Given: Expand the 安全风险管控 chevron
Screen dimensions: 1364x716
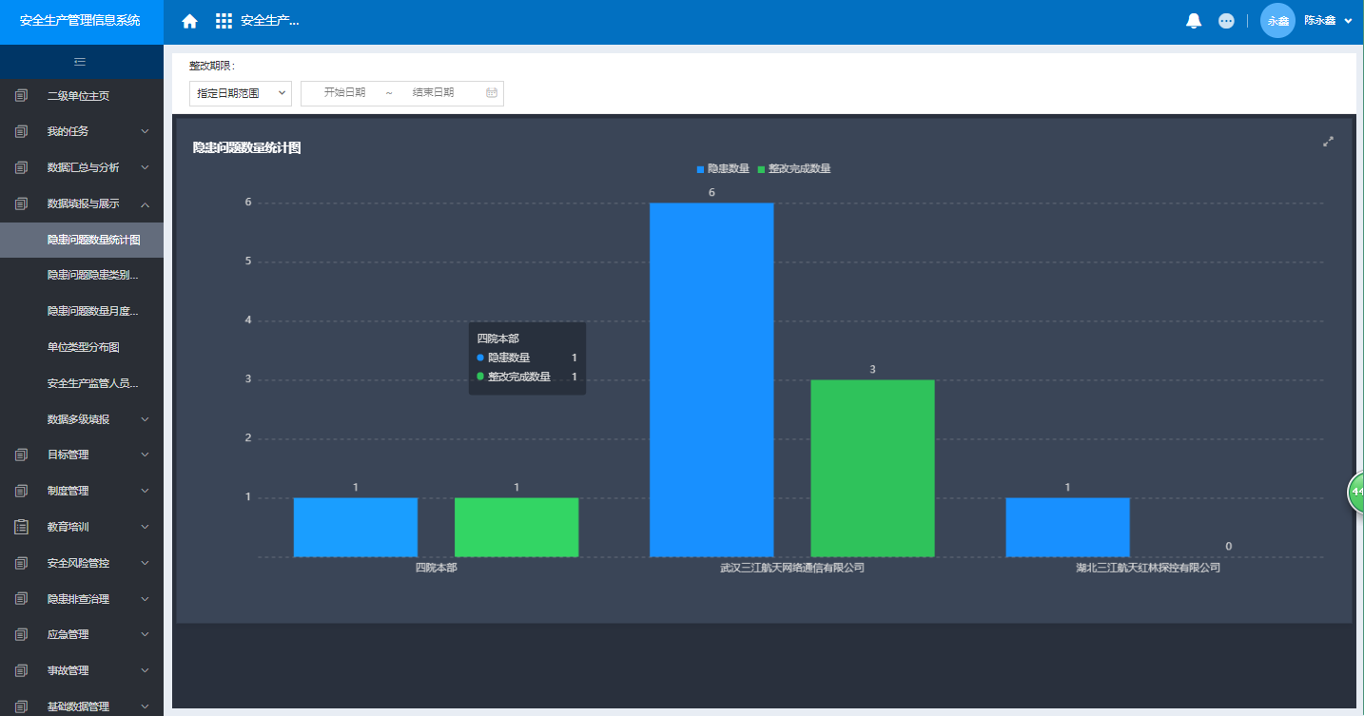Looking at the screenshot, I should 145,563.
